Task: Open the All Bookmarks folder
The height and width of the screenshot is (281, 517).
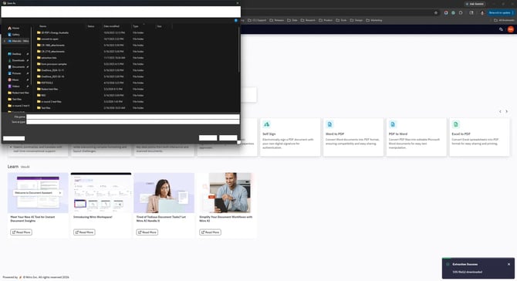Action: pos(504,20)
